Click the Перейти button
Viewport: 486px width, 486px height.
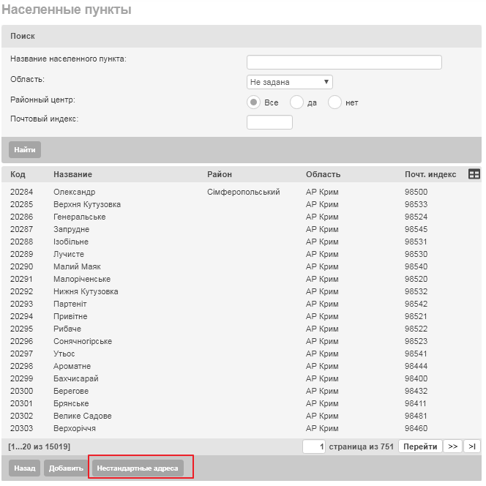tap(420, 446)
